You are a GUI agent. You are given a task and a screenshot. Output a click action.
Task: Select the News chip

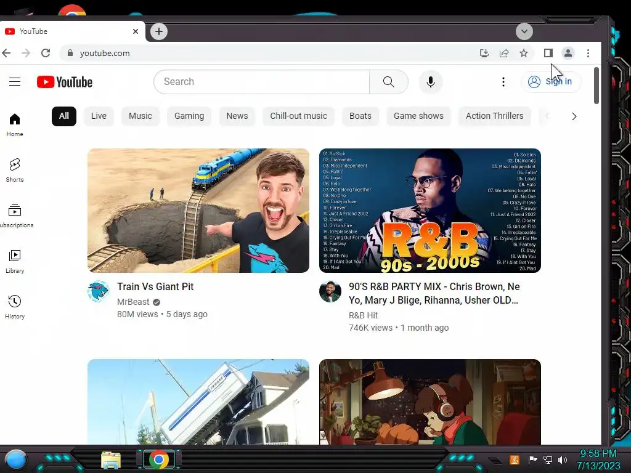coord(237,116)
